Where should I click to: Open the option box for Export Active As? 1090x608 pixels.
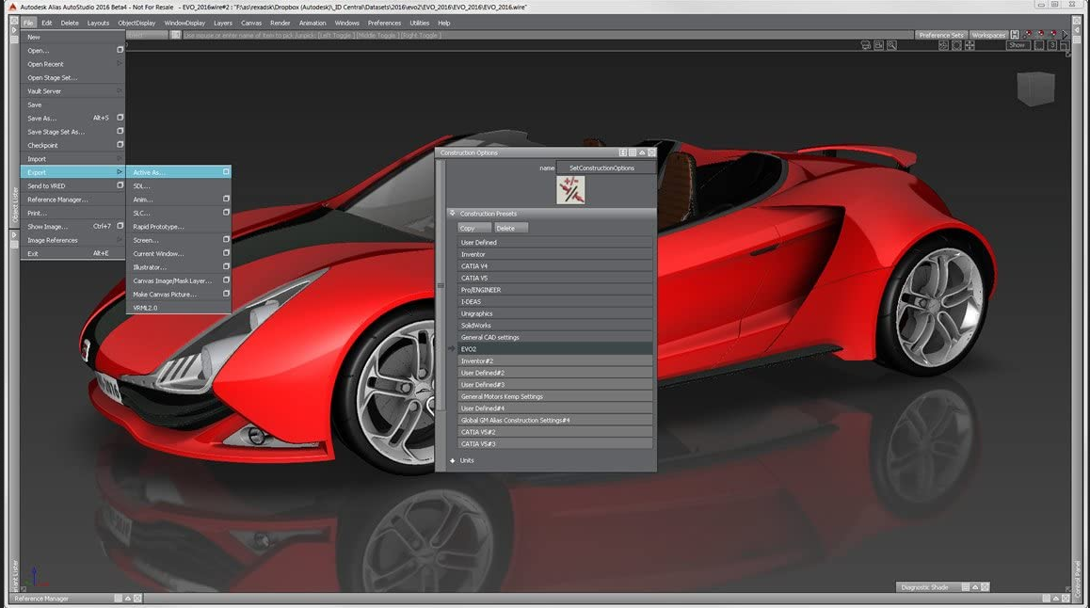pyautogui.click(x=226, y=172)
